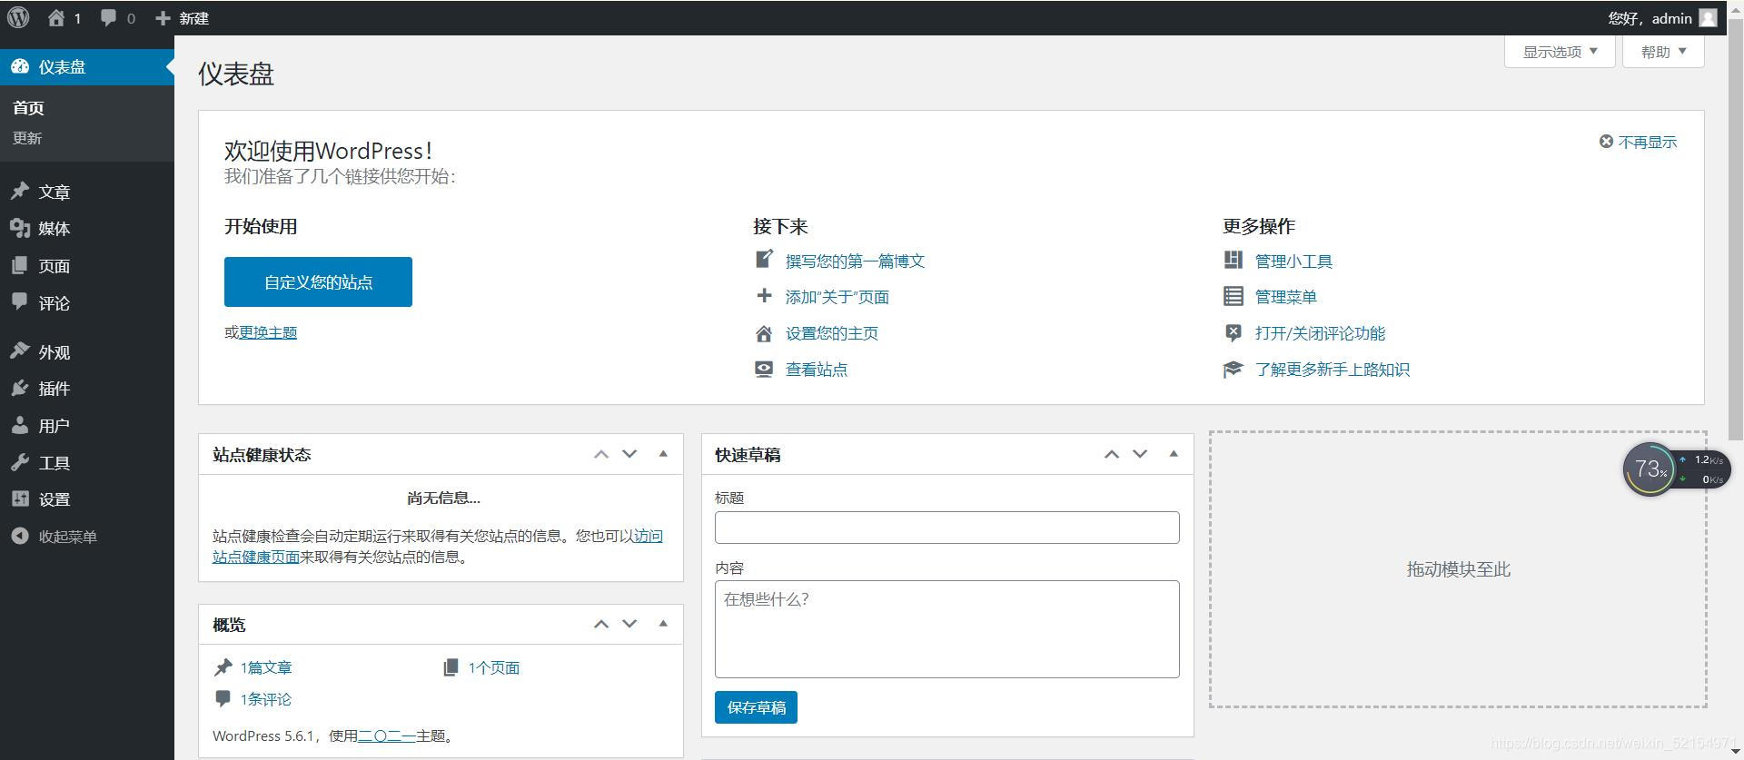Screen dimensions: 1744x760
Task: Open 用户 person icon in sidebar
Action: point(20,426)
